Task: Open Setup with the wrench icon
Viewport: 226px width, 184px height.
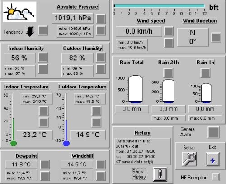Action: (x=189, y=159)
